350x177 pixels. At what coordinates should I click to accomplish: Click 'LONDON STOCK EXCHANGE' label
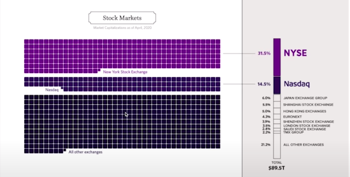coord(307,126)
